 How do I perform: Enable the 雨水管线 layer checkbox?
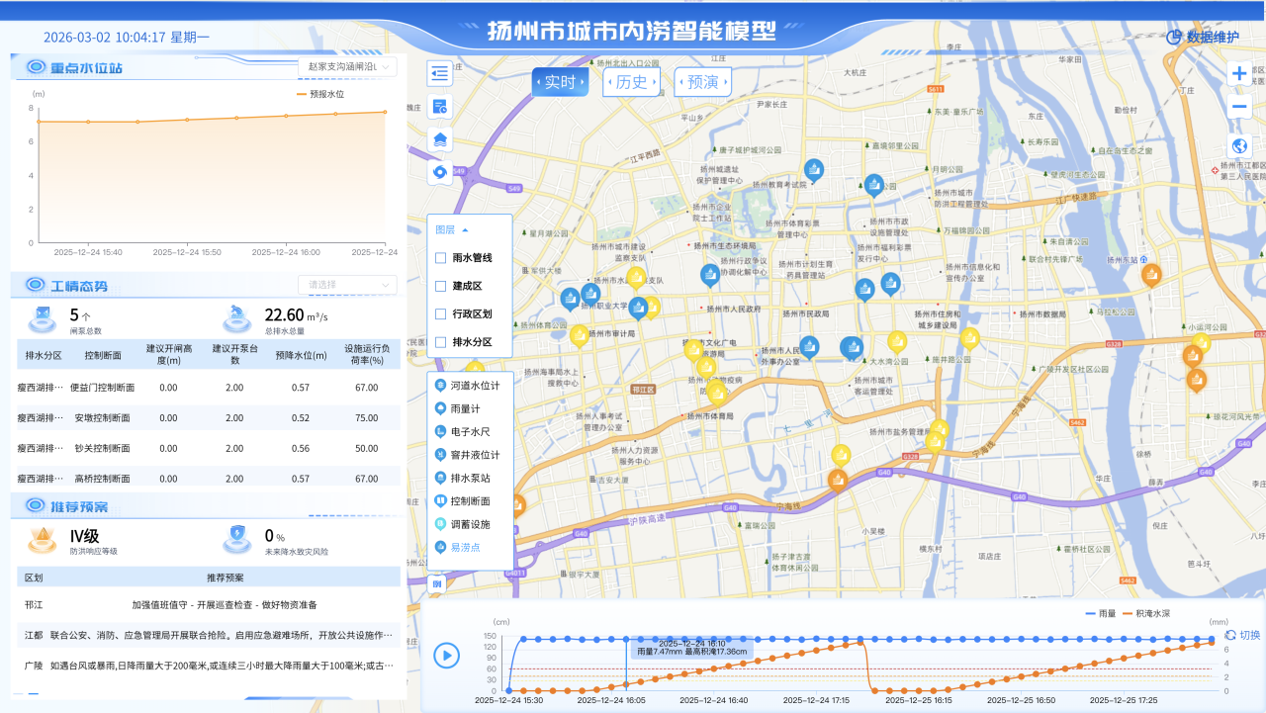[x=438, y=257]
